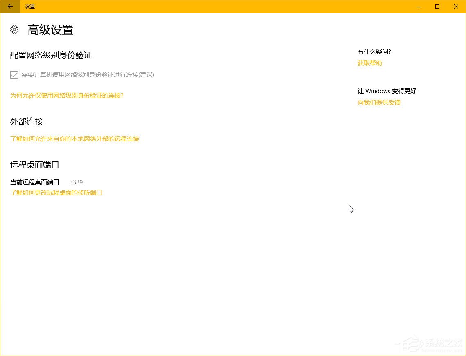Click the 设置 title bar label
The image size is (466, 356).
coord(29,7)
